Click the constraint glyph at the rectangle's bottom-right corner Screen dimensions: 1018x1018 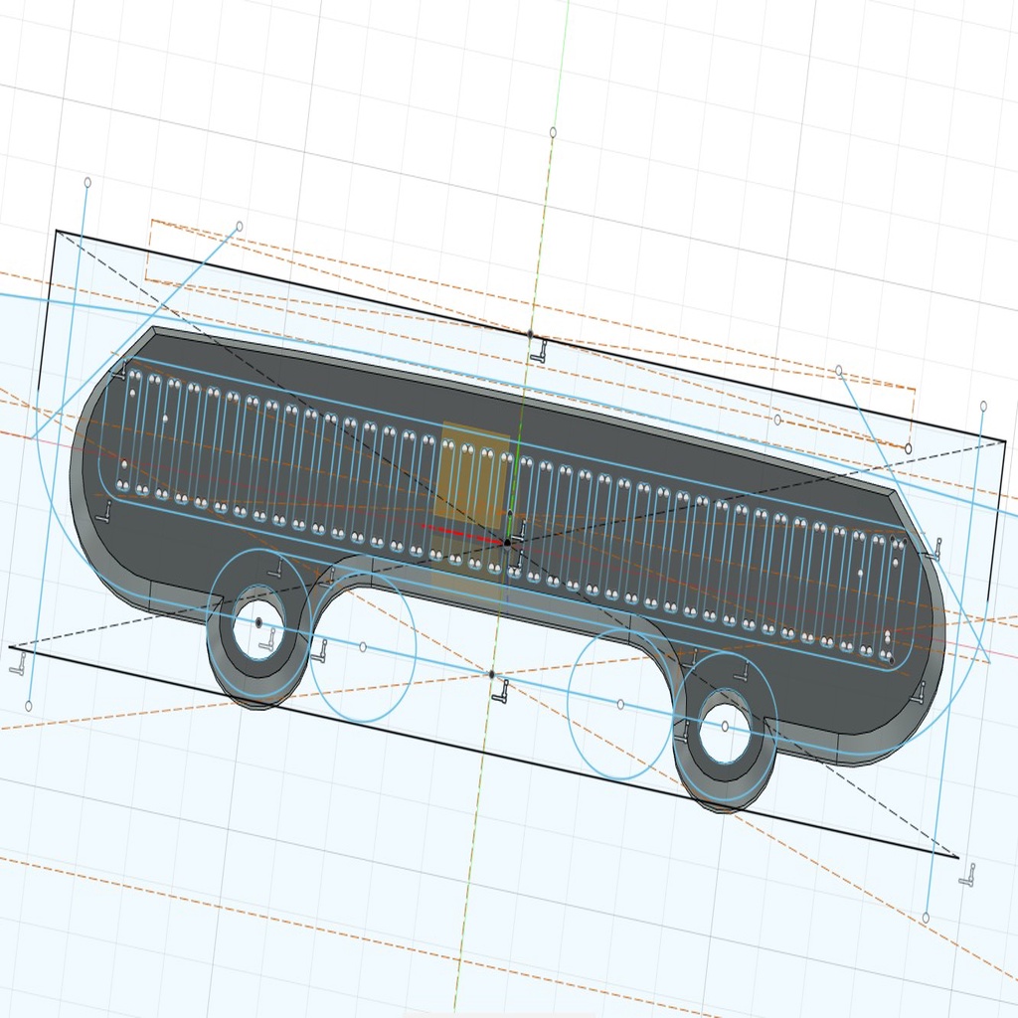(967, 874)
